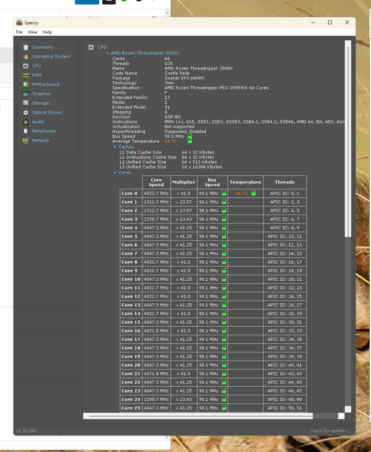Select the Graphics monitor icon
Screen dimensions: 371x452
[x=26, y=94]
